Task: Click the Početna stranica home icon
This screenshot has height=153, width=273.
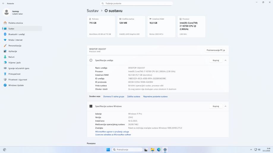Action: click(x=5, y=23)
